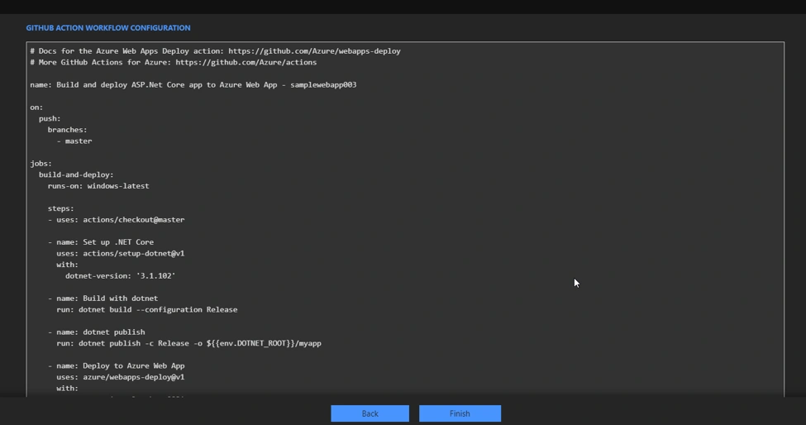
Task: Click the 'jobs:' line
Action: point(41,164)
